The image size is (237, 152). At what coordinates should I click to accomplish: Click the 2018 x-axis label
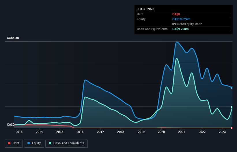pos(121,132)
